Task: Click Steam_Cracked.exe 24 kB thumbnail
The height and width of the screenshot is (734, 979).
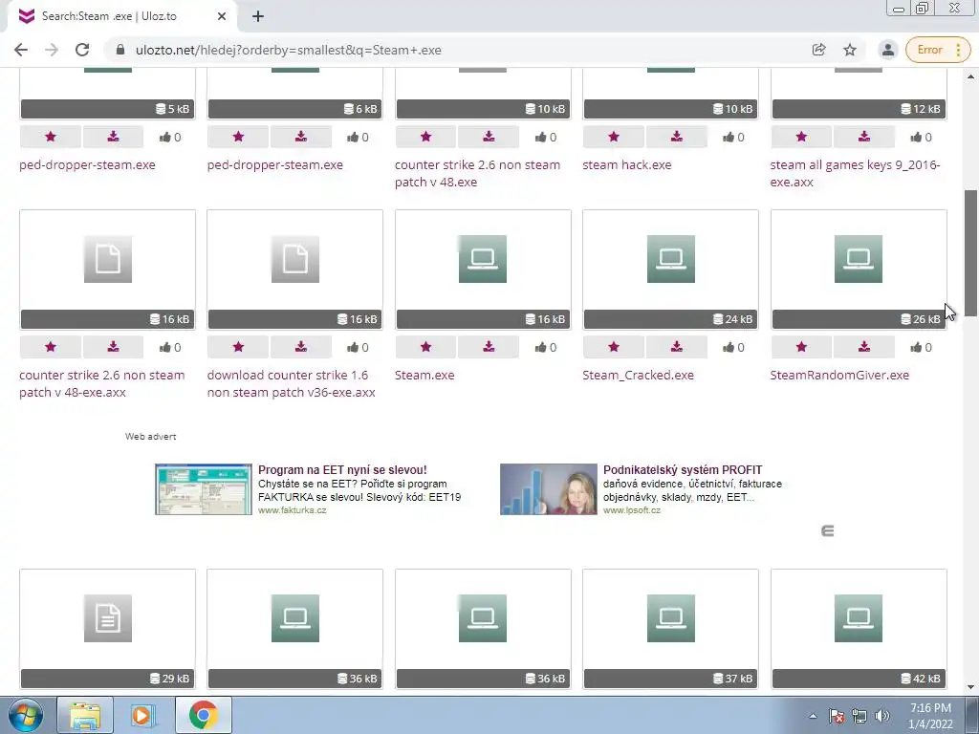Action: click(x=670, y=270)
